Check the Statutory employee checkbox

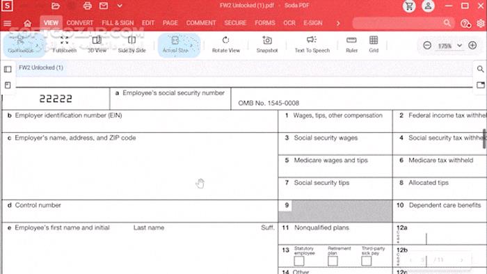pos(298,261)
